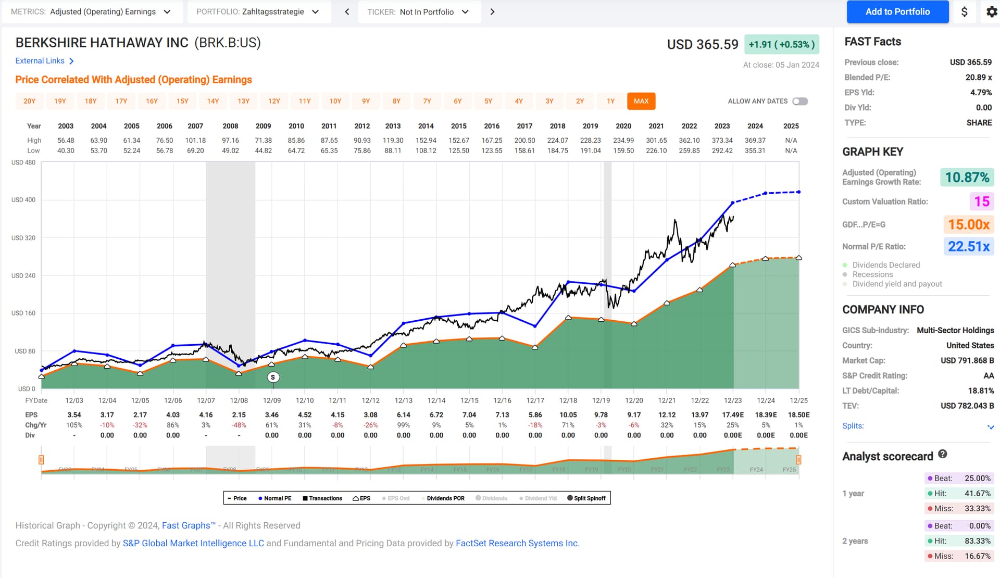Image resolution: width=1000 pixels, height=578 pixels.
Task: Click Blended P/E value 20.89 x
Action: coord(979,77)
